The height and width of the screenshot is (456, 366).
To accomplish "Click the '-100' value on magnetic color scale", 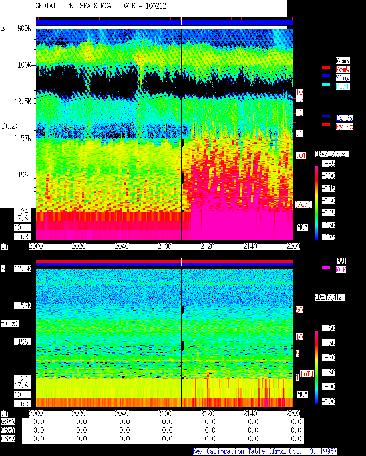I will coord(329,401).
